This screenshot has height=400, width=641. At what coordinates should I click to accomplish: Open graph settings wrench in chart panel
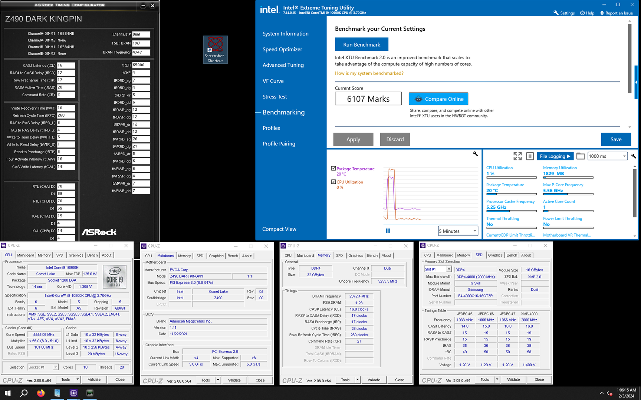[476, 154]
